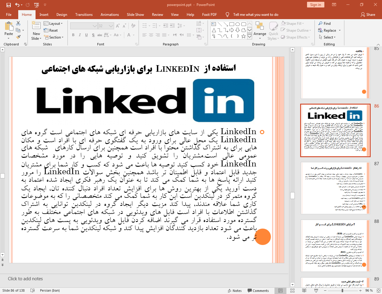Open the Animations tab
Screen dimensions: 382x294
tap(110, 14)
